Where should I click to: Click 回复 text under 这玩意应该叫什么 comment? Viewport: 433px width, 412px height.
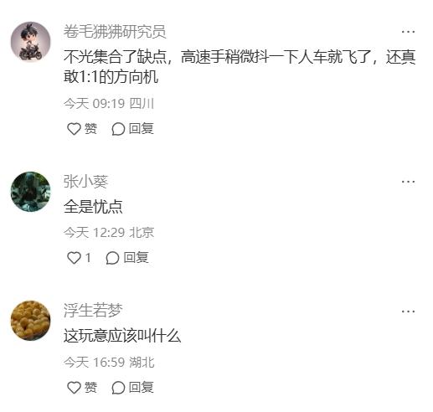142,387
